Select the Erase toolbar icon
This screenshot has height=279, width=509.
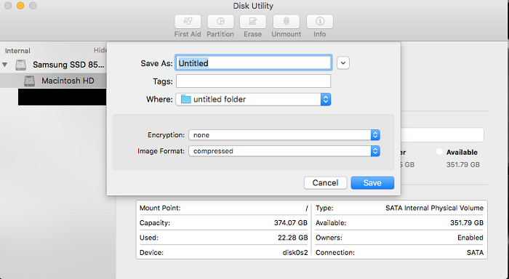253,22
